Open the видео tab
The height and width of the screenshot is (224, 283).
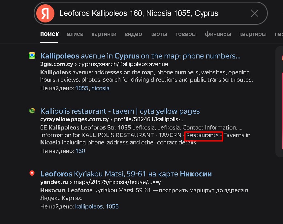[133, 34]
